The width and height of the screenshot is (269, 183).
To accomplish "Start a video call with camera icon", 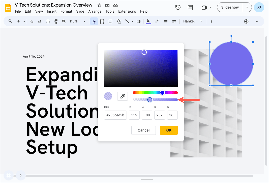I will point(204,7).
